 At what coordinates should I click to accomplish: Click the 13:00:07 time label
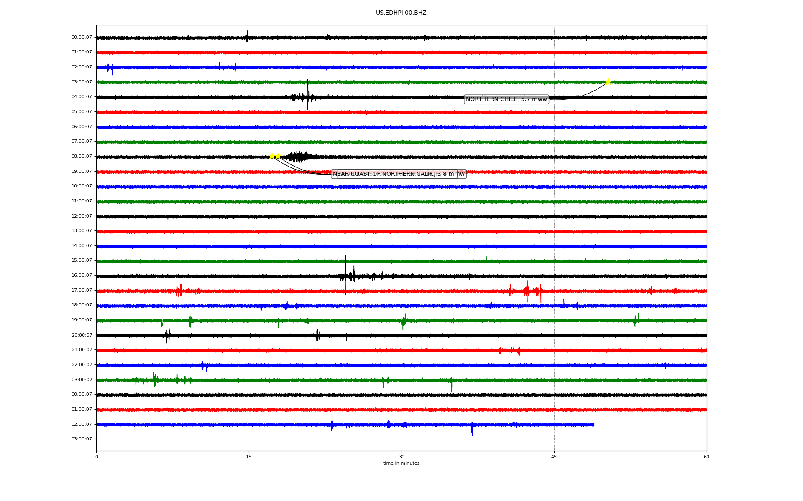pyautogui.click(x=82, y=231)
